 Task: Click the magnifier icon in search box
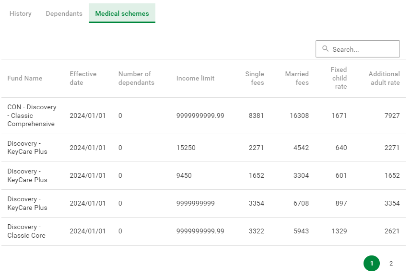pos(326,49)
